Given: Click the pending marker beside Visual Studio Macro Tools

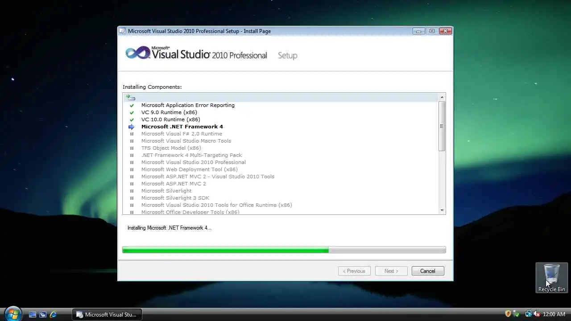Looking at the screenshot, I should click(132, 141).
